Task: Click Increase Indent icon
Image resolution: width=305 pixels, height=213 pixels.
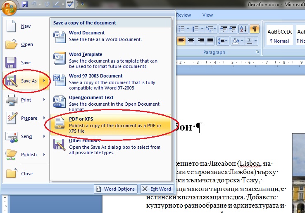Action: point(233,29)
